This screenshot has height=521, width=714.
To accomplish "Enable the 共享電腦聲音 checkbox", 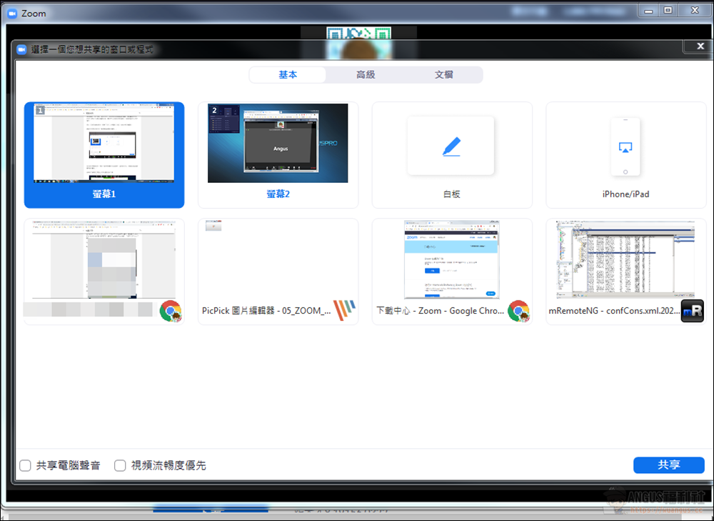I will [x=26, y=465].
